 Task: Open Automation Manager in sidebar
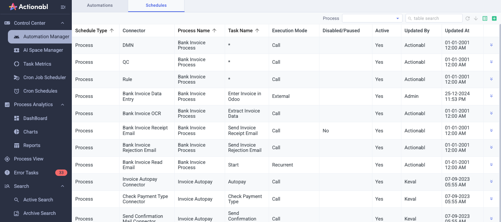click(40, 37)
